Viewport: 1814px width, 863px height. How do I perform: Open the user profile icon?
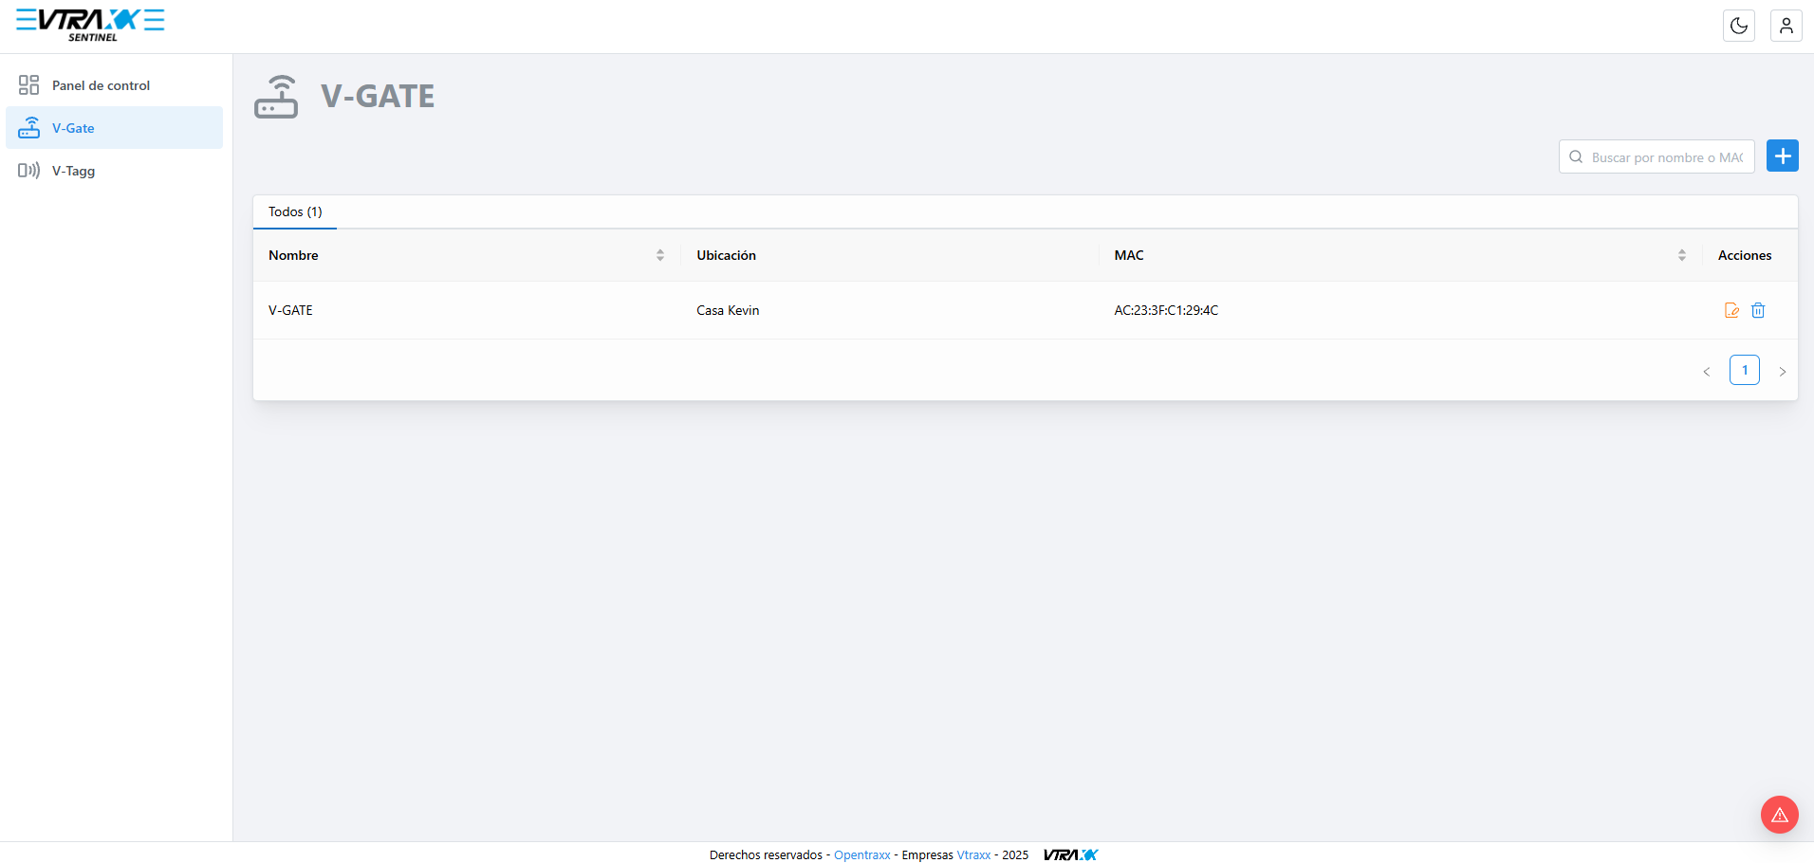pyautogui.click(x=1786, y=26)
